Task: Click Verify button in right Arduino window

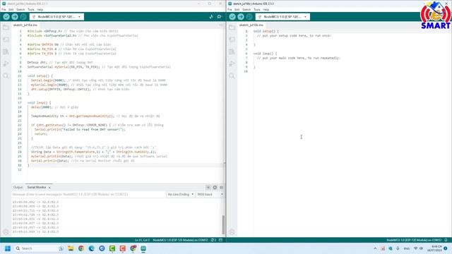Action: click(x=232, y=17)
